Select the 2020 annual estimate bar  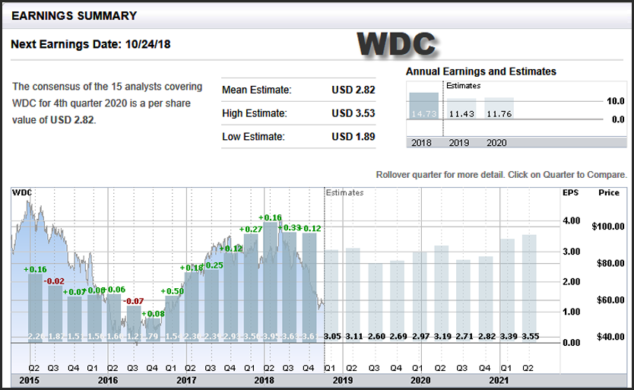499,116
